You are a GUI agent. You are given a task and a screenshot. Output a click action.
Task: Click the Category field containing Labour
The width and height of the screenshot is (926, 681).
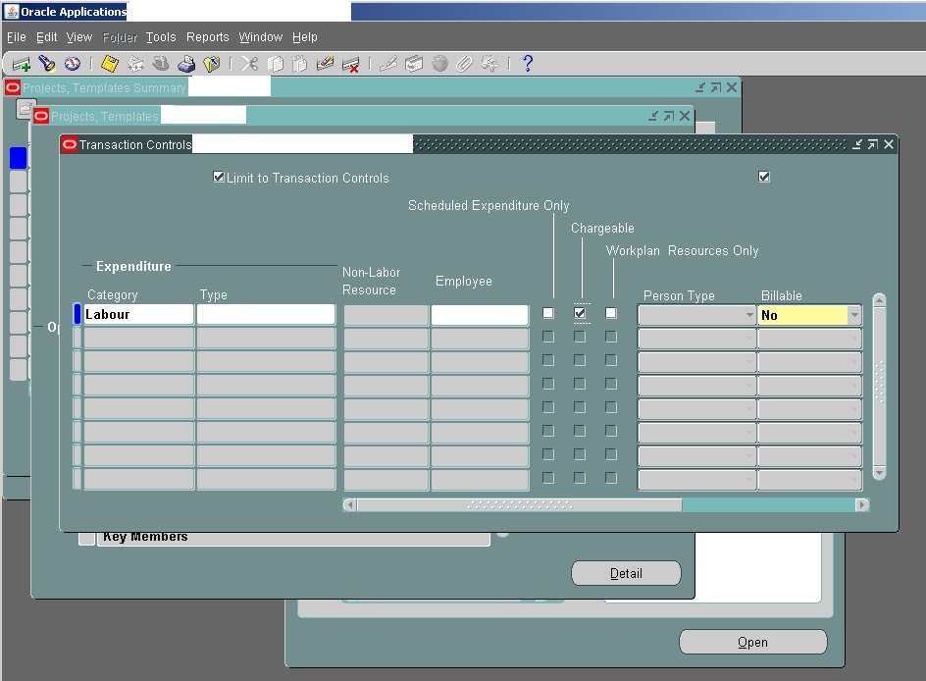point(138,314)
